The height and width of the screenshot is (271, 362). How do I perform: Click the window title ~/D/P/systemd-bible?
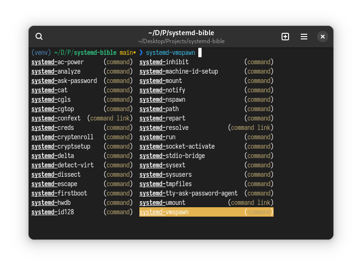point(181,33)
